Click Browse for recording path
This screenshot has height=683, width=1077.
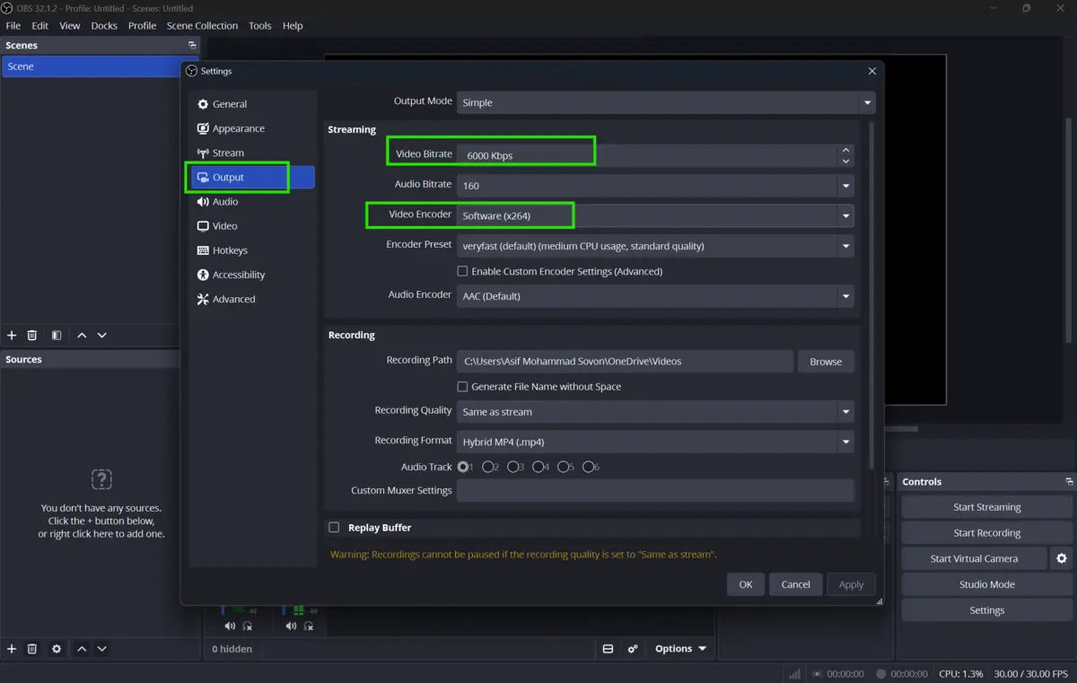point(826,362)
